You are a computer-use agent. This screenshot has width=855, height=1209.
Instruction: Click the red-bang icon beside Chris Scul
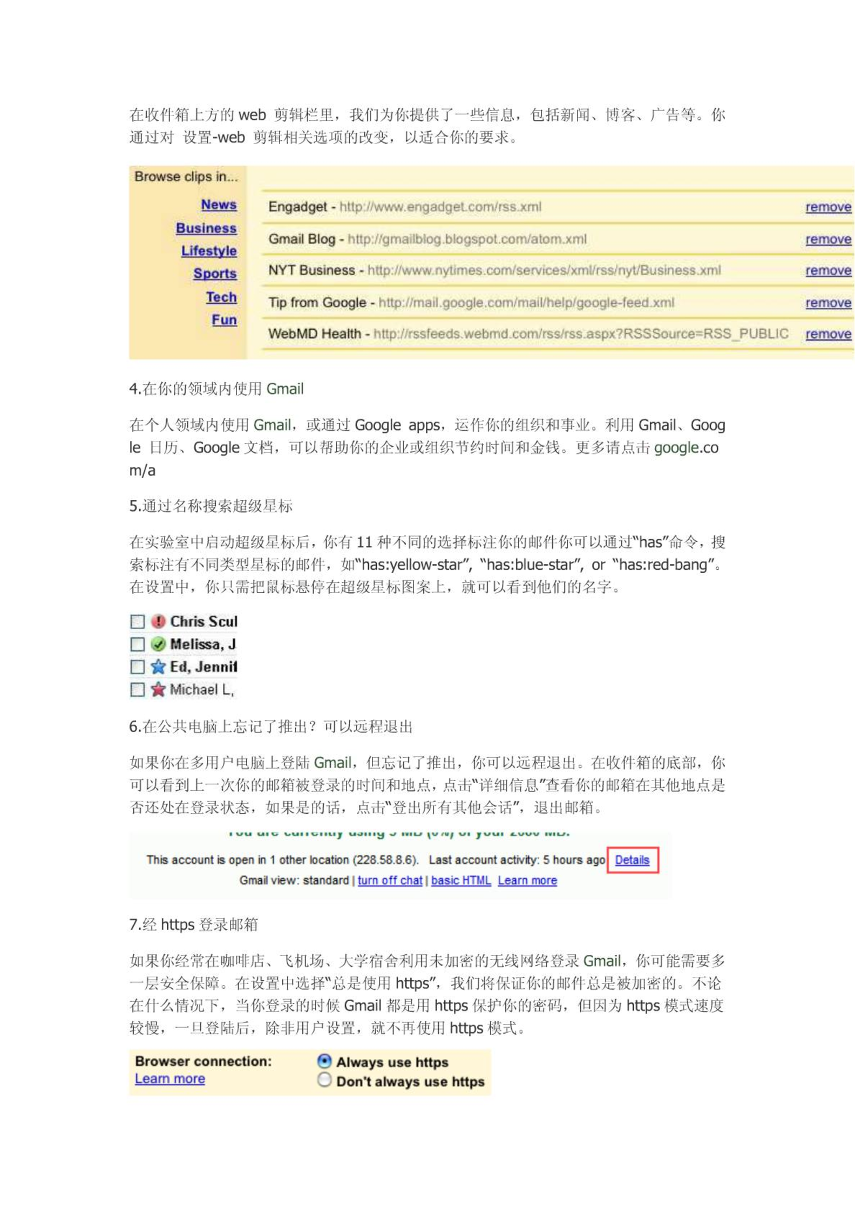tap(158, 621)
